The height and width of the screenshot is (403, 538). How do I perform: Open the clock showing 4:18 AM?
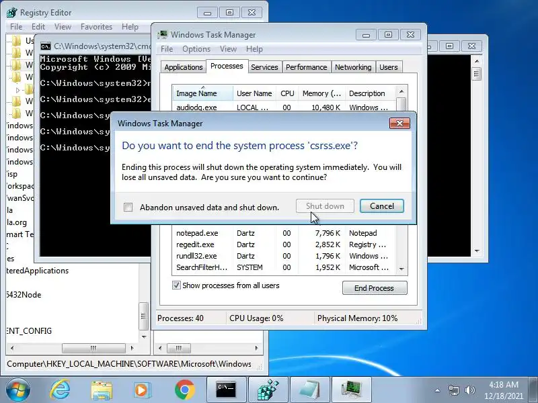click(x=503, y=390)
